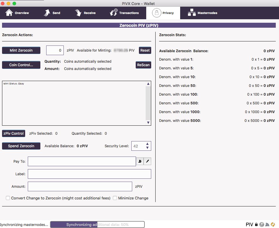Viewport: 279px width, 228px height.
Task: Click the Privacy padlock circle icon
Action: pos(156,13)
